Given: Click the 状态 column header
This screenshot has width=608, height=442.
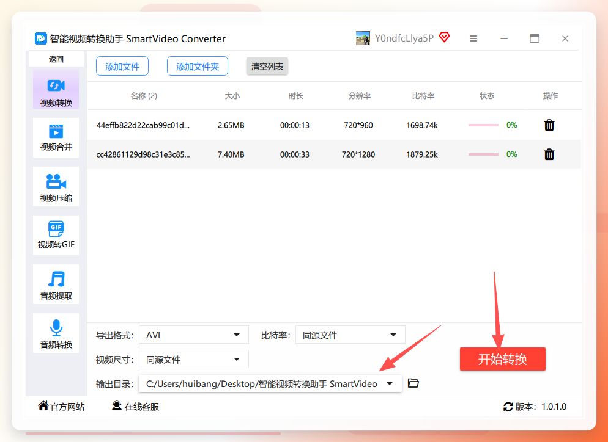Looking at the screenshot, I should [x=487, y=96].
